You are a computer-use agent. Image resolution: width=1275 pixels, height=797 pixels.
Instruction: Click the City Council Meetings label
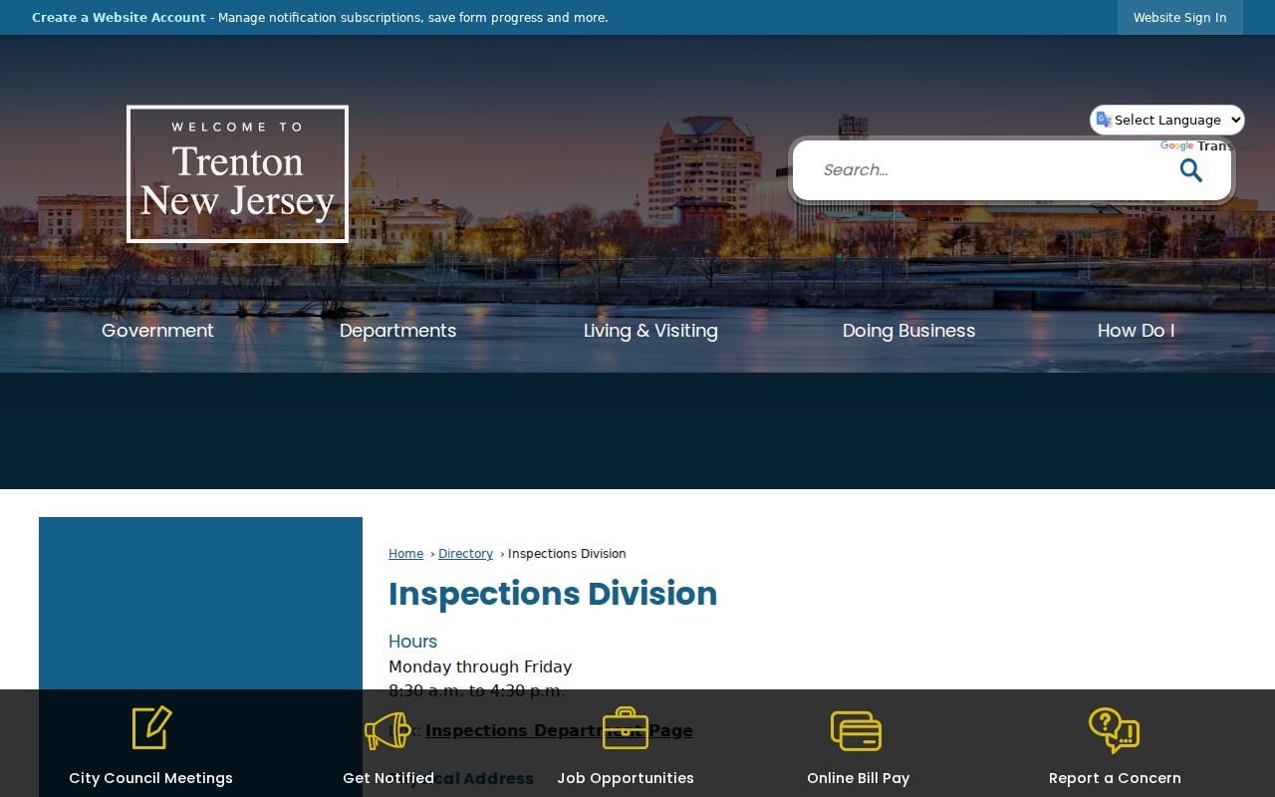pyautogui.click(x=150, y=778)
